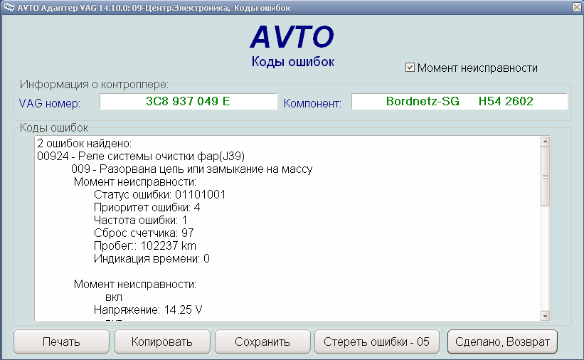The height and width of the screenshot is (360, 584).
Task: Click the 'VAG номер:' label
Action: (x=50, y=103)
